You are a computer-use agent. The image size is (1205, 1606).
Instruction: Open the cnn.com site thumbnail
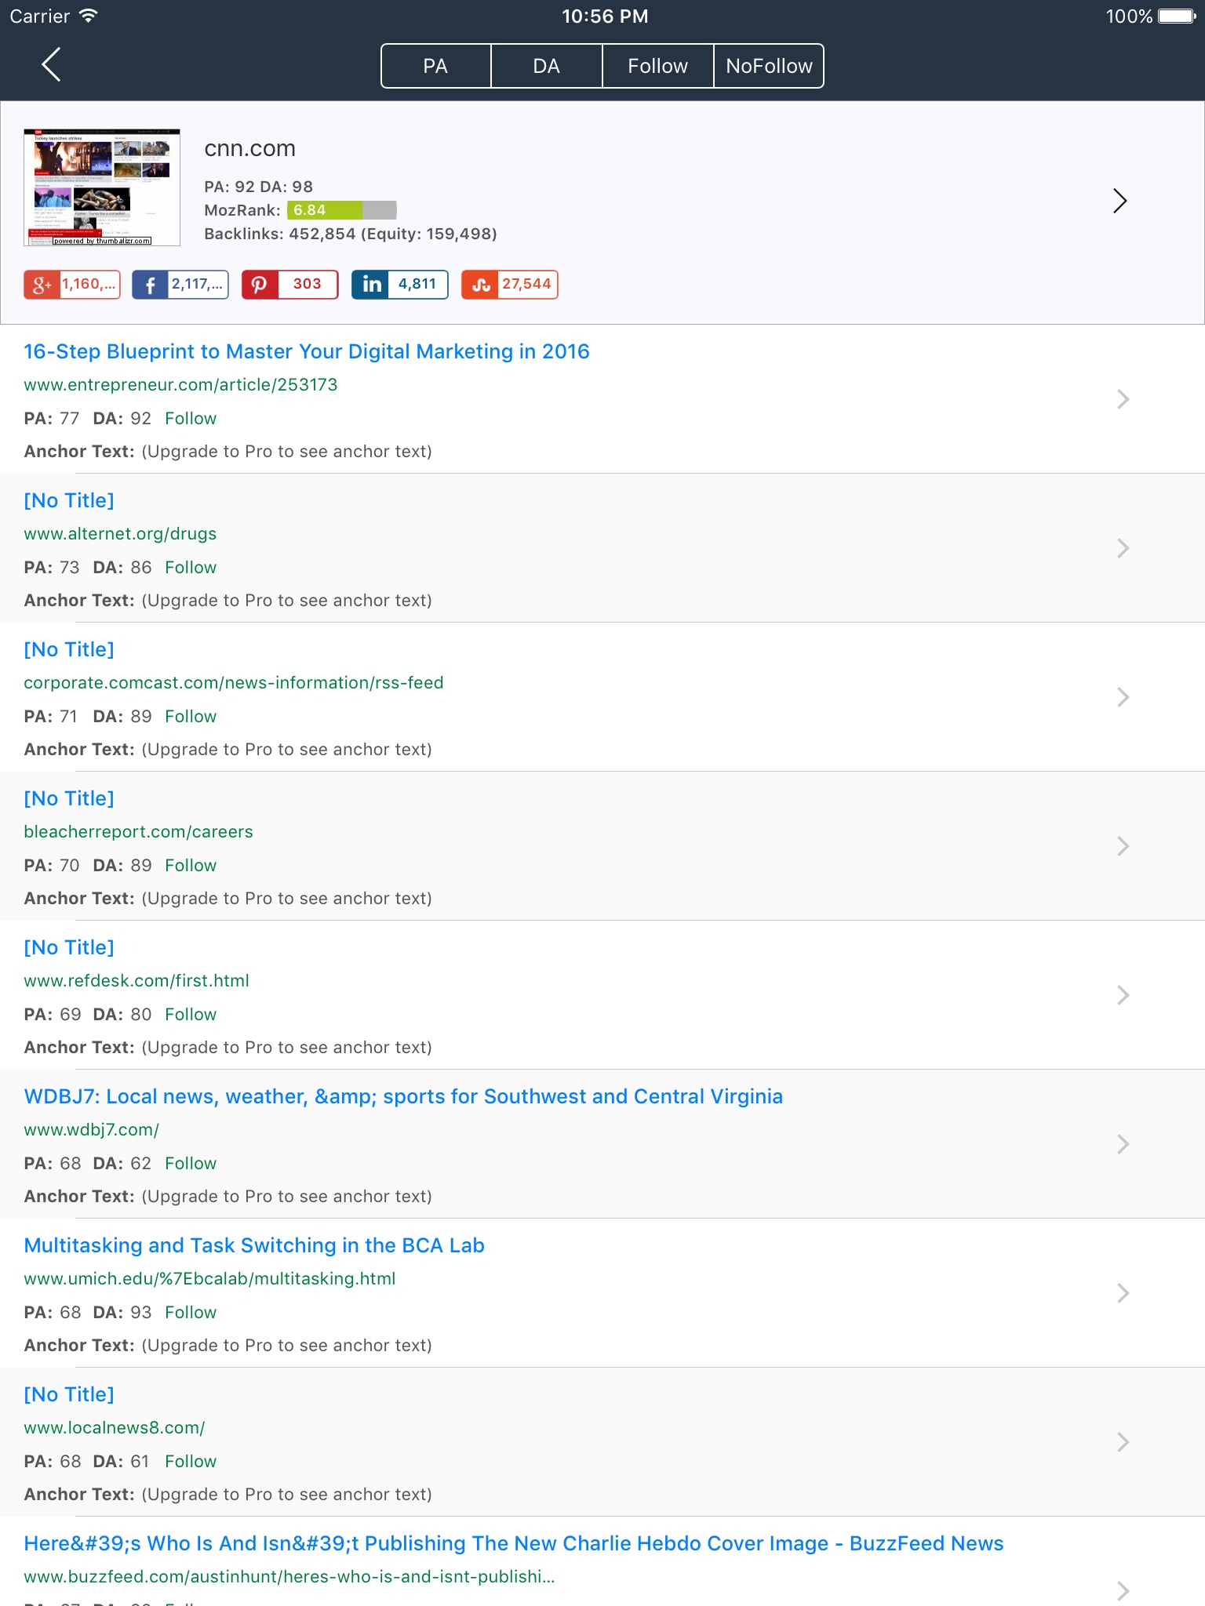[x=102, y=187]
